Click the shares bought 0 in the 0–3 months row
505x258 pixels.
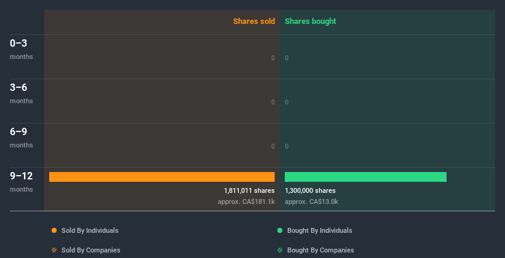(287, 58)
